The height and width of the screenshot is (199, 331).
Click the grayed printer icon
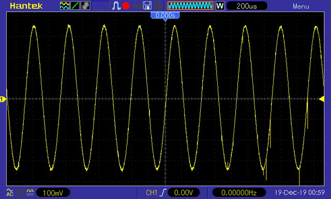[x=158, y=6]
